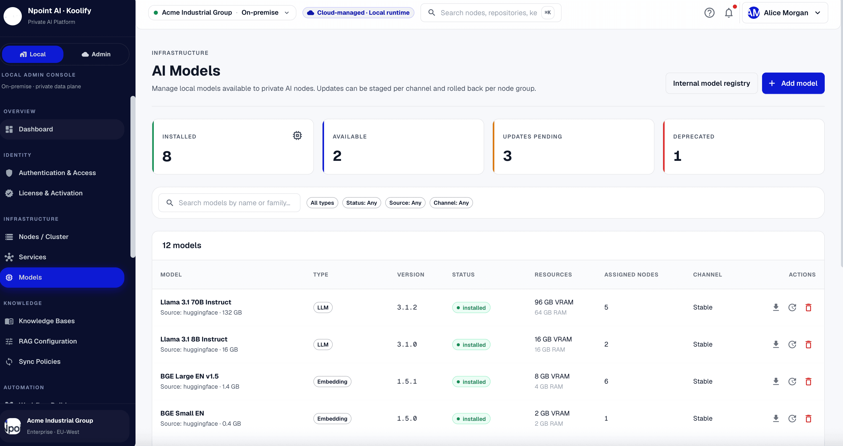Screen dimensions: 843x446
Task: Click the Nodes / Cluster server icon
Action: point(9,237)
